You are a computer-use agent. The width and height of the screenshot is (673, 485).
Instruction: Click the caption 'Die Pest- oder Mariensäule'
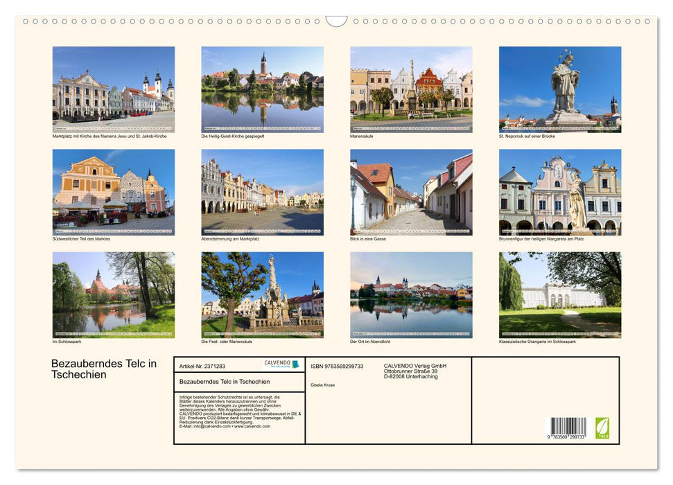coord(227,342)
